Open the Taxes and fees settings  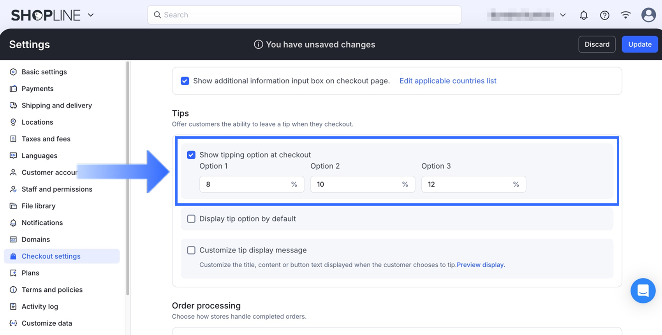46,139
